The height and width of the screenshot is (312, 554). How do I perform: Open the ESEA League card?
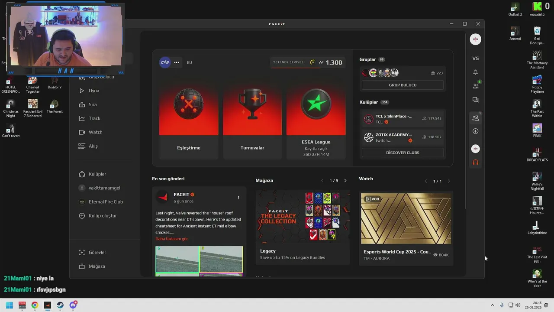point(316,118)
